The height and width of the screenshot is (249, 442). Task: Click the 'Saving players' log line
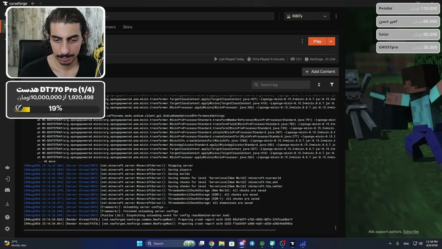108,170
